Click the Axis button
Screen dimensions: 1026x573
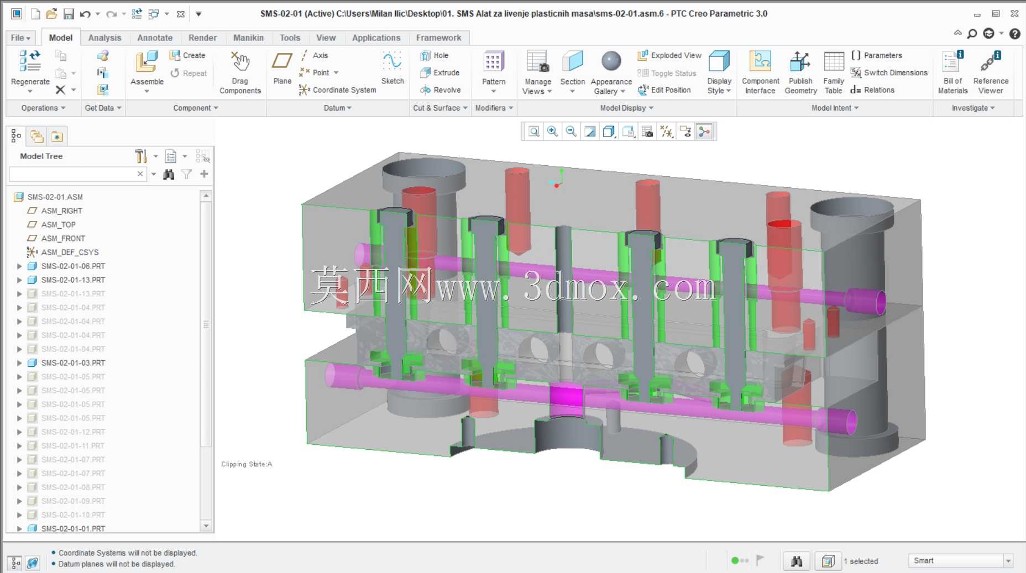[314, 55]
